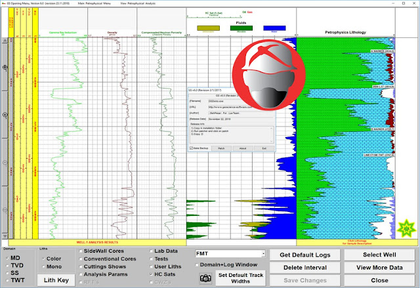Image resolution: width=420 pixels, height=288 pixels.
Task: Click Exit button in patcher dialog
Action: point(264,148)
